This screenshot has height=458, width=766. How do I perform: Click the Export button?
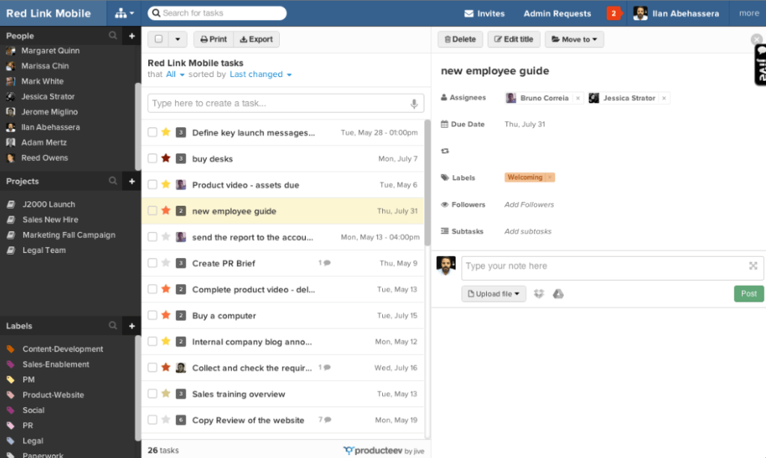point(257,39)
